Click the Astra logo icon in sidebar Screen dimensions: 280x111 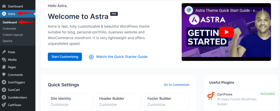click(x=4, y=14)
